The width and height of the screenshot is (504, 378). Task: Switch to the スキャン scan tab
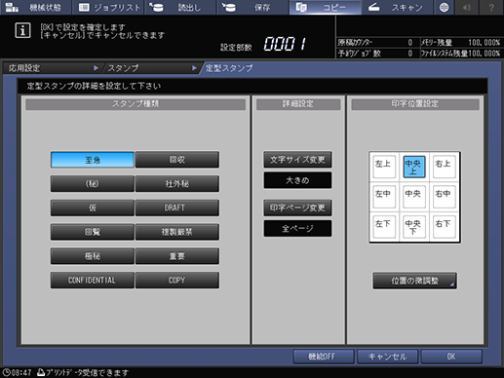[398, 7]
